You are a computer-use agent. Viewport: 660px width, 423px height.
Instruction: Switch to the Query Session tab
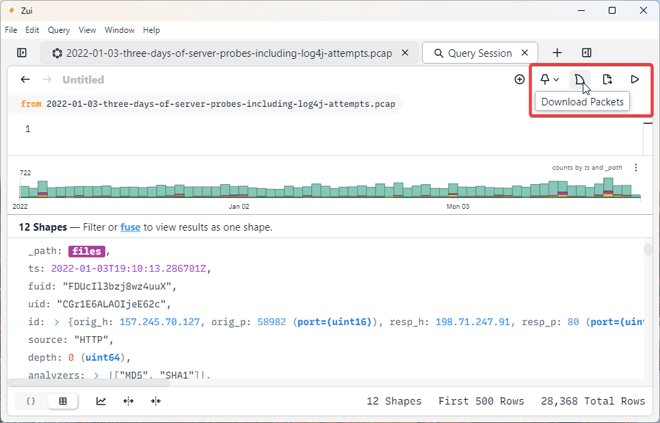(480, 53)
